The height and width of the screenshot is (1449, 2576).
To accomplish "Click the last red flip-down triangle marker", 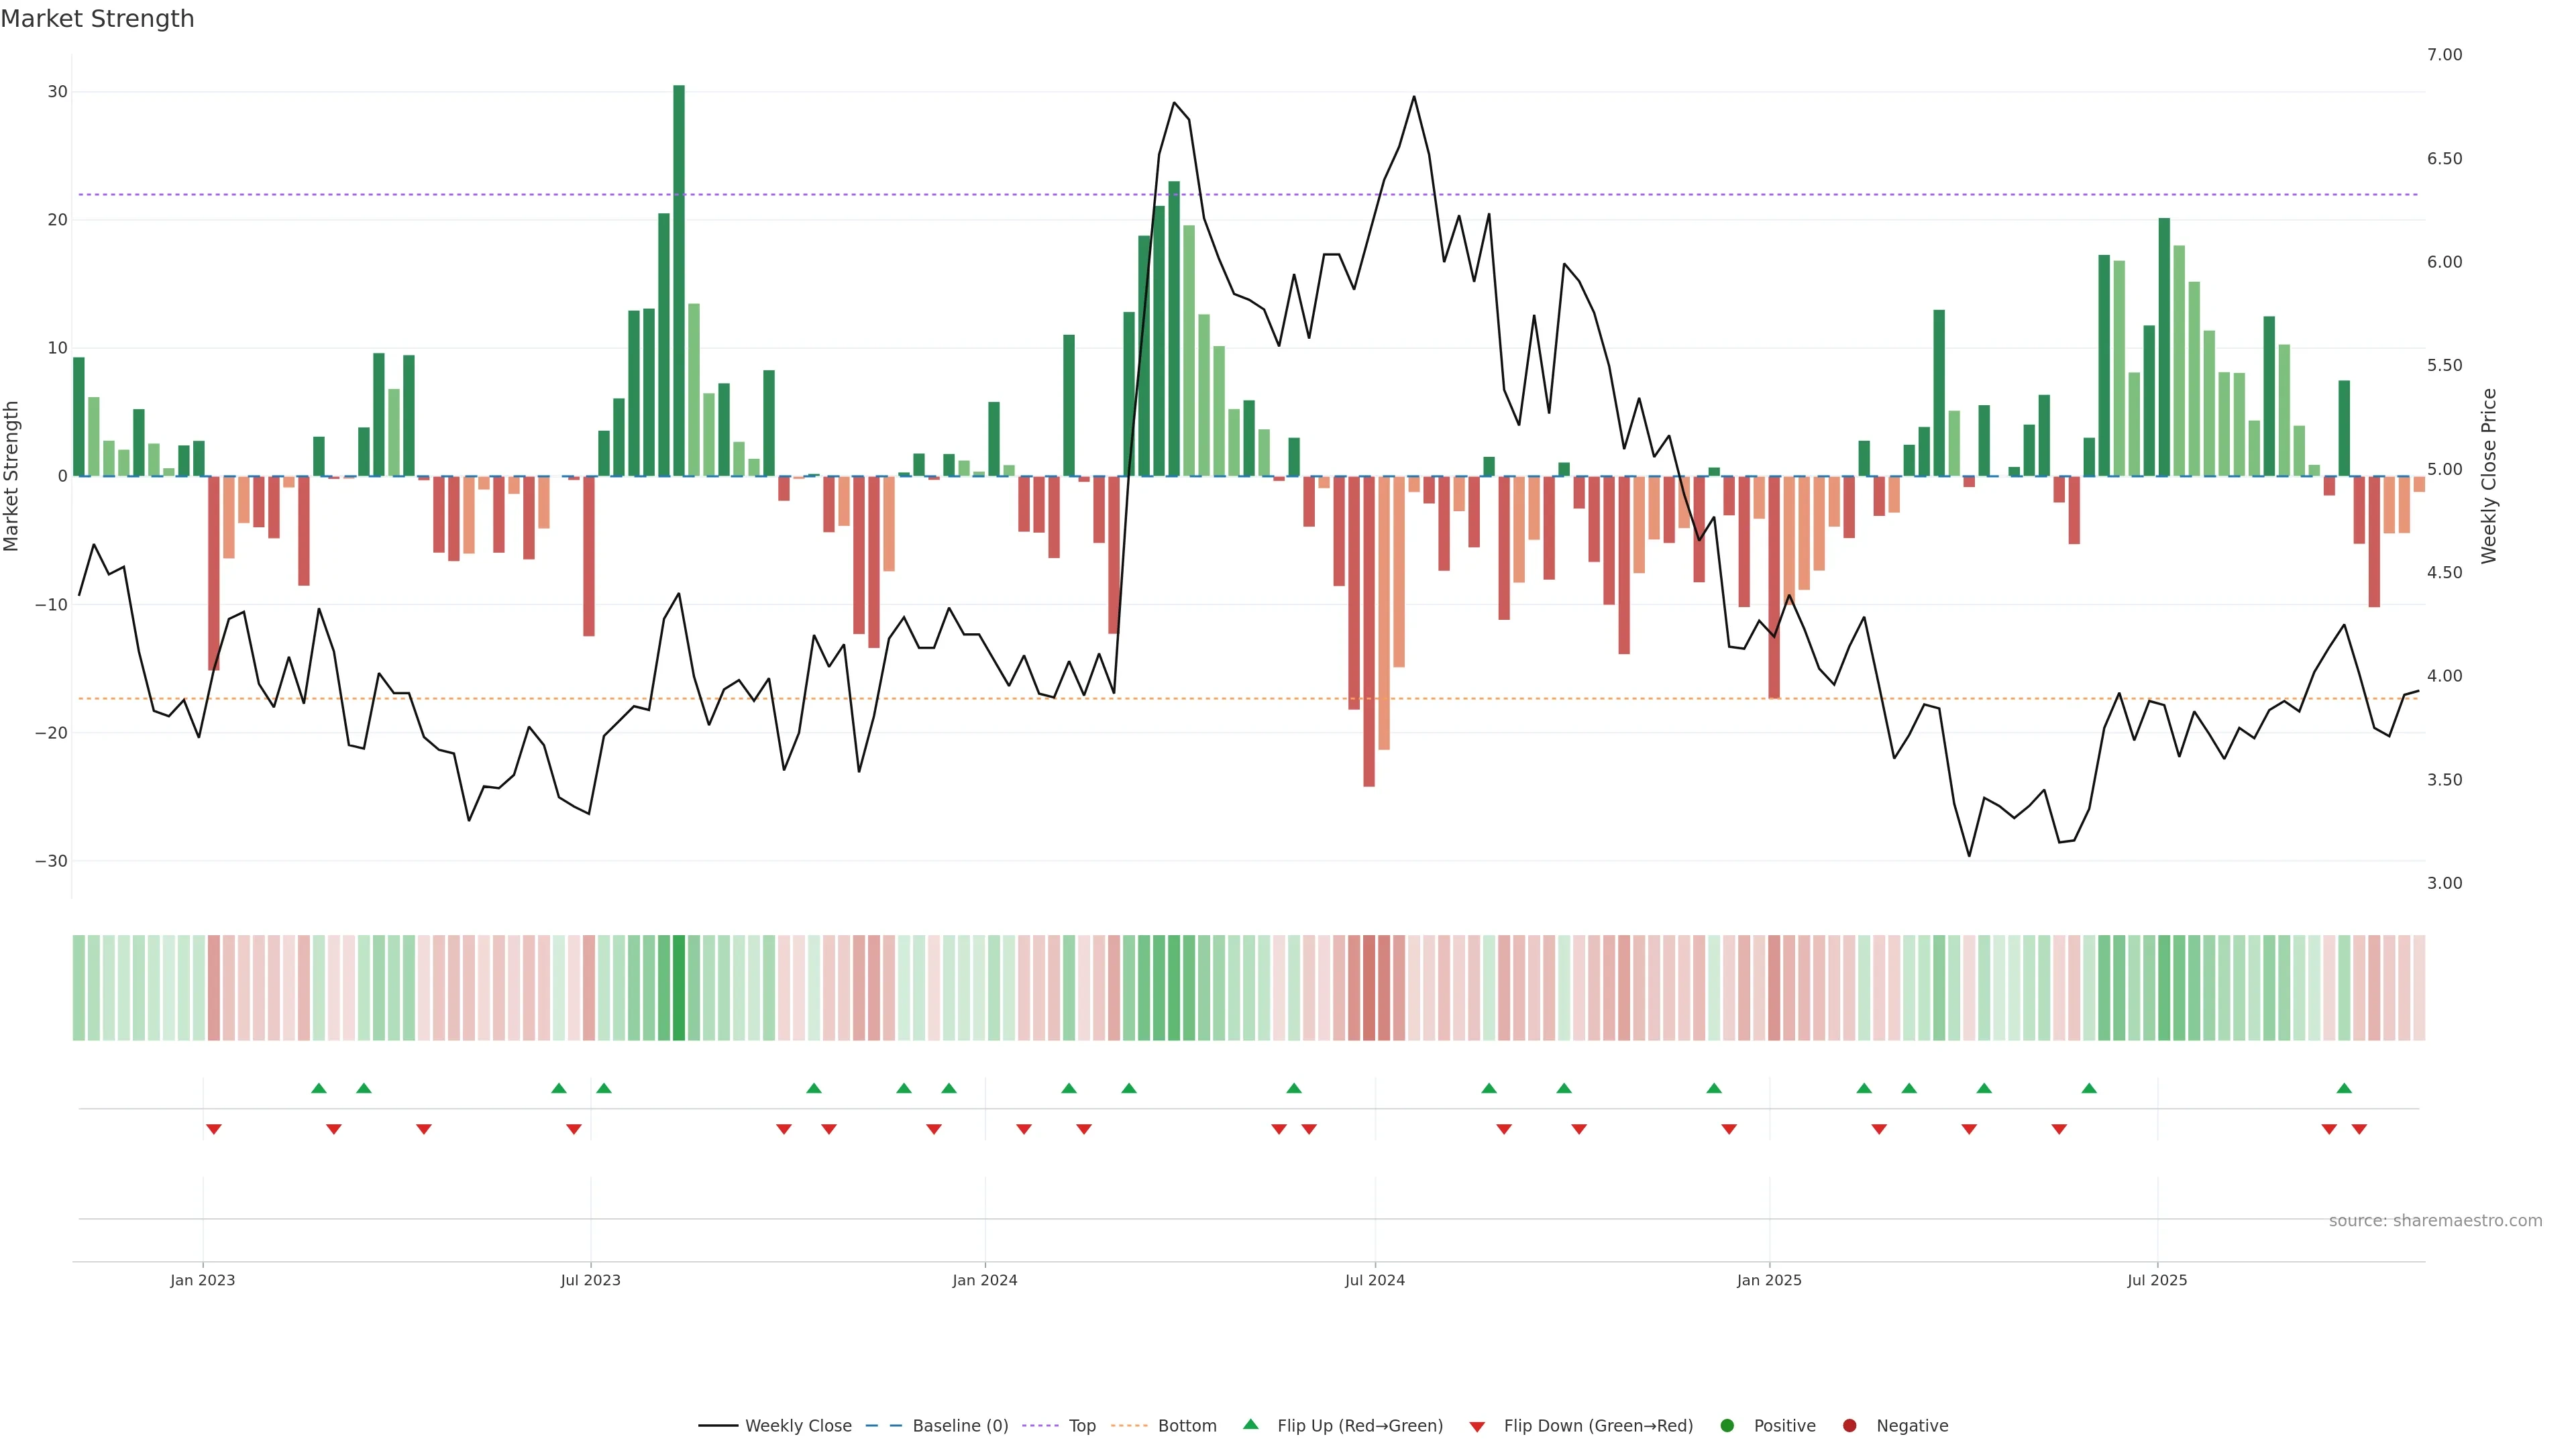I will (2359, 1129).
